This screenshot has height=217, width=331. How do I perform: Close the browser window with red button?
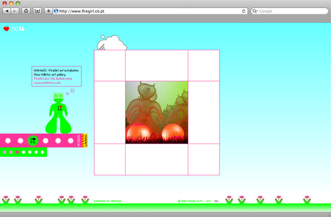pyautogui.click(x=5, y=3)
